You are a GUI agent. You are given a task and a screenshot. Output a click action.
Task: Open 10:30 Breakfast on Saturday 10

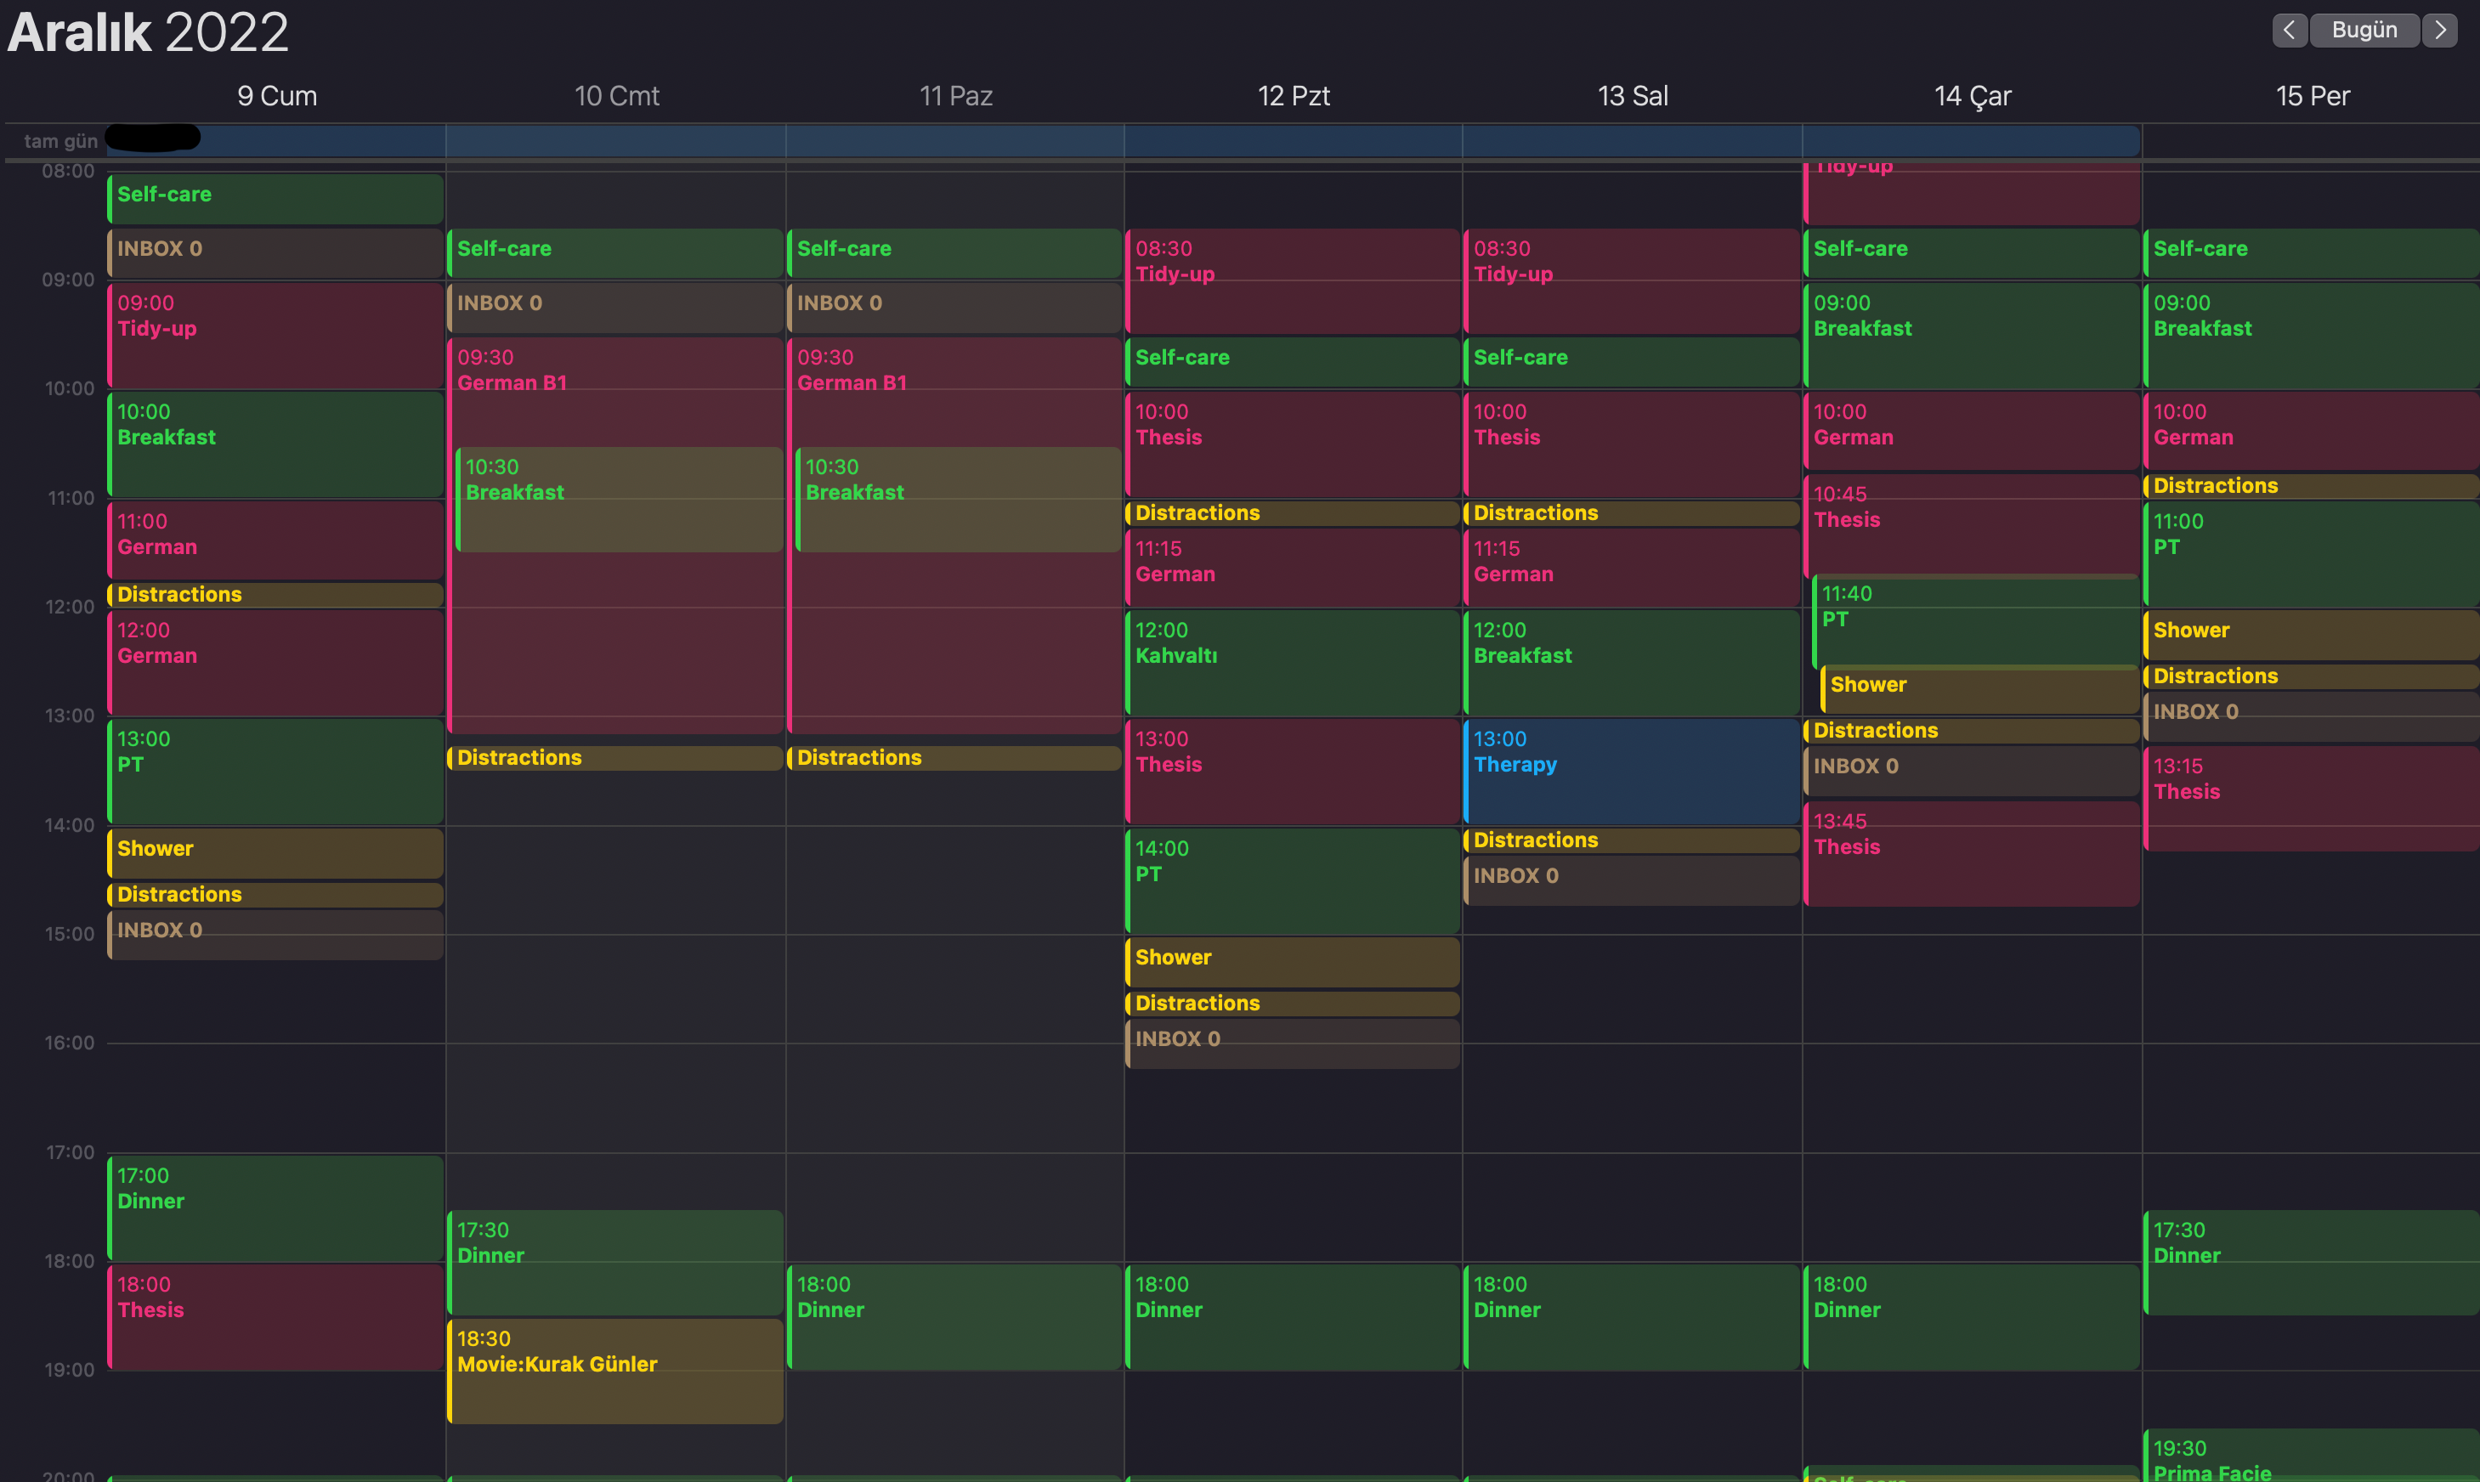pos(620,500)
